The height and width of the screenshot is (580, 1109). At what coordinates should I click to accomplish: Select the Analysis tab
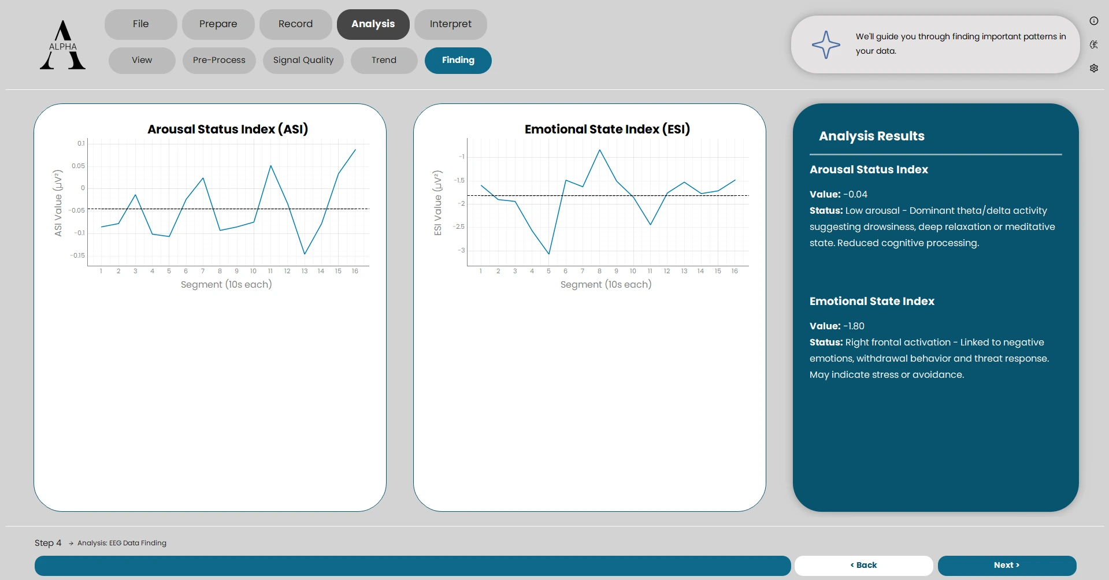point(373,24)
